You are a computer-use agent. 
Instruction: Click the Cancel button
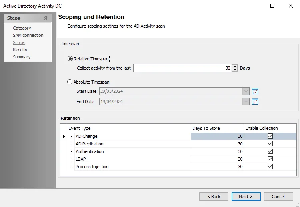(278, 197)
